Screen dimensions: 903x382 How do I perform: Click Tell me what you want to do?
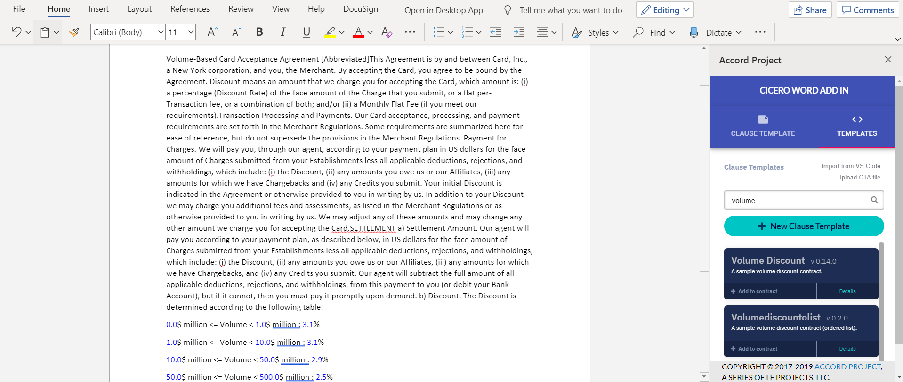[x=571, y=10]
